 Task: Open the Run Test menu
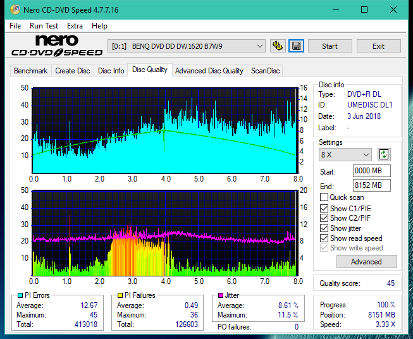(x=44, y=26)
